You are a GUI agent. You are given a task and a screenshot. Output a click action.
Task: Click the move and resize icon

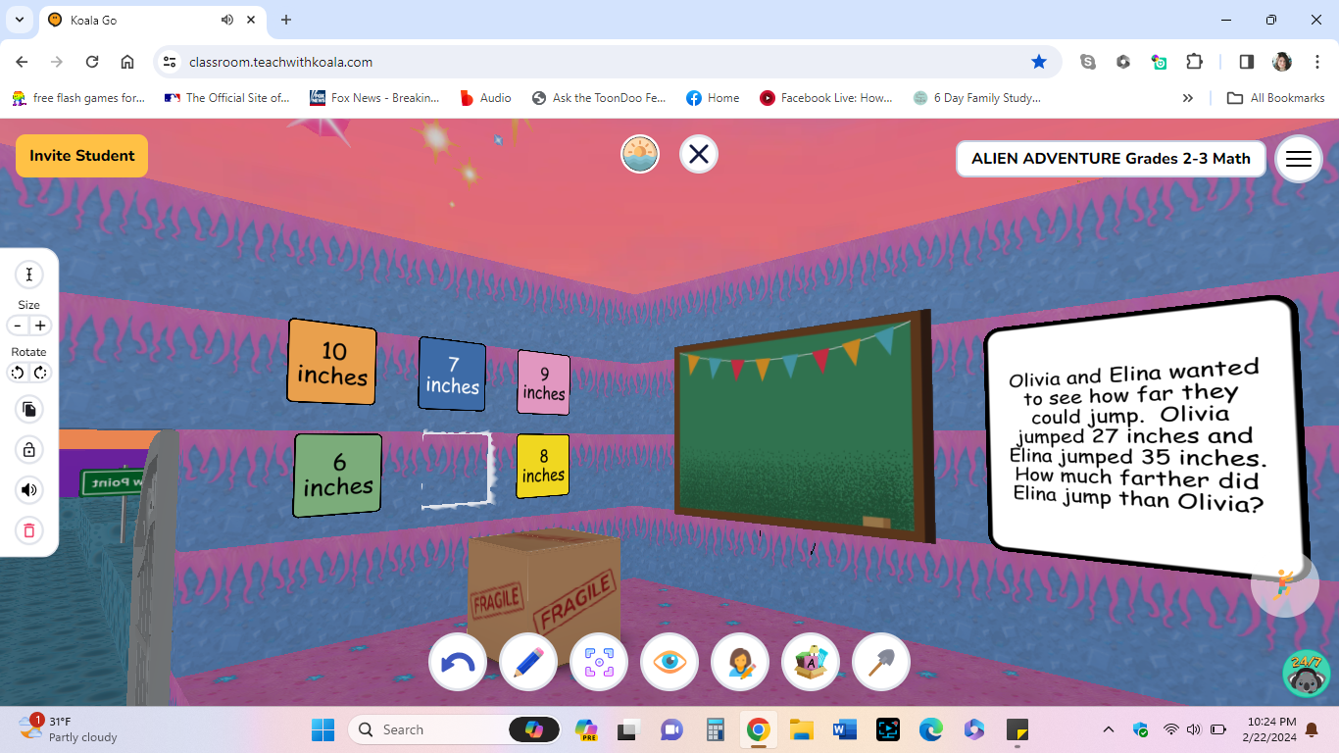(599, 662)
